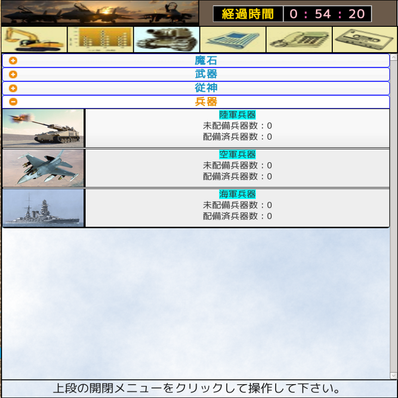The image size is (398, 398).
Task: Click 未配備兵器数 under 空軍兵器
Action: [x=237, y=166]
